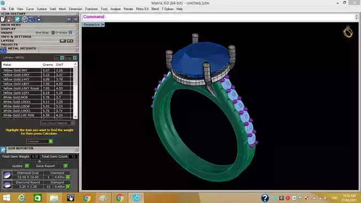
Task: Click the Icon History panel close corner
Action: pyautogui.click(x=77, y=14)
